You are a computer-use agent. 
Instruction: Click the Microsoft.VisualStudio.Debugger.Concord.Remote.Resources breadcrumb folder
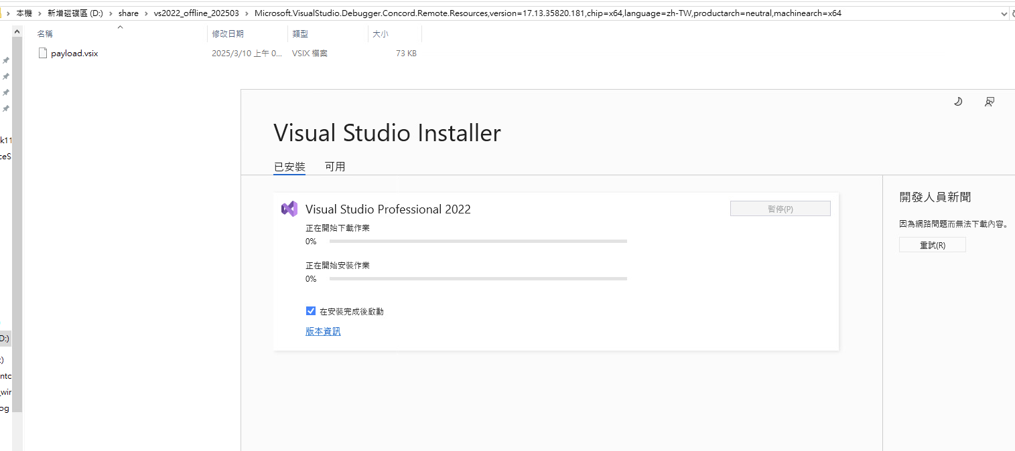(x=548, y=13)
